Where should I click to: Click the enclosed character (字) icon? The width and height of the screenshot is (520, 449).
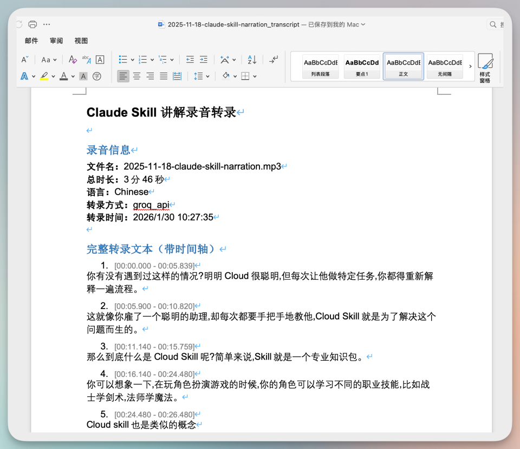tap(97, 76)
